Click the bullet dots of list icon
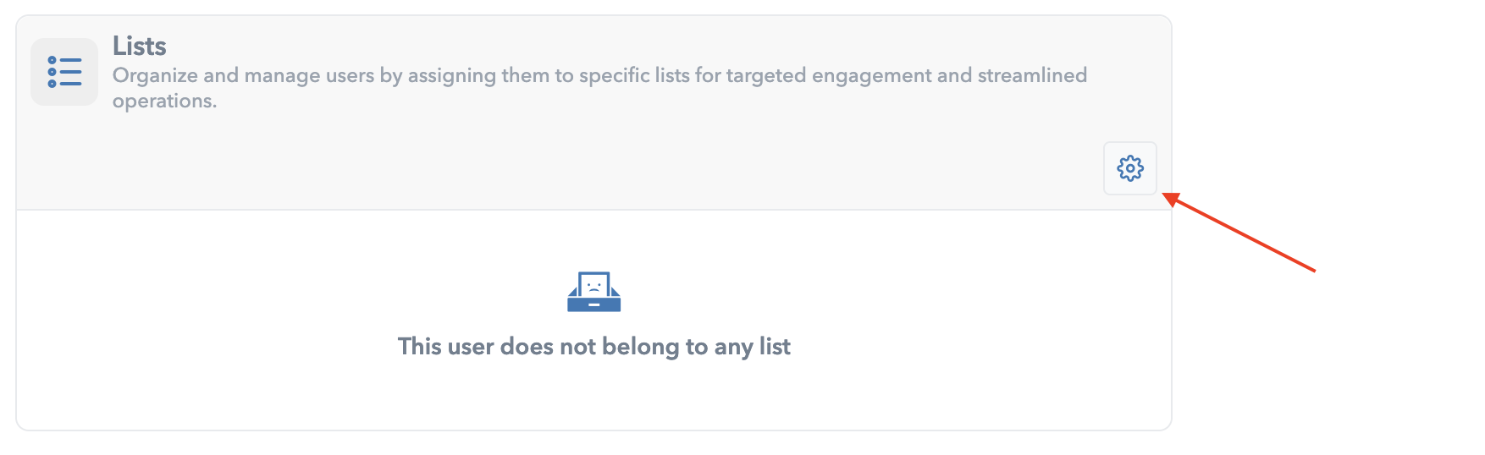 (52, 72)
